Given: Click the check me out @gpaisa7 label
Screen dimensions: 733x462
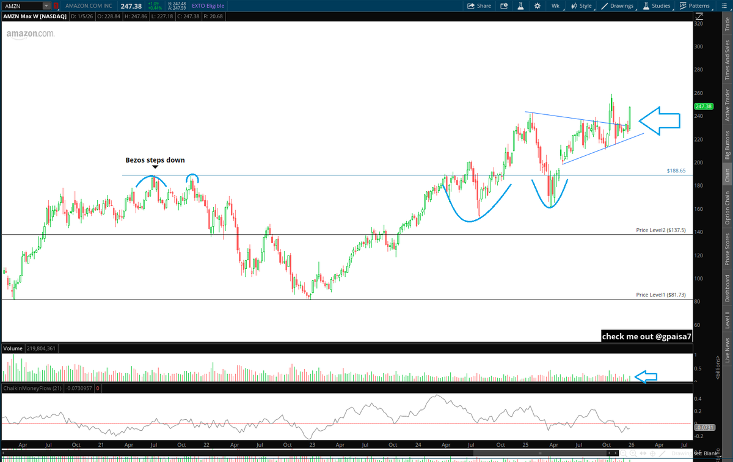Looking at the screenshot, I should (647, 336).
